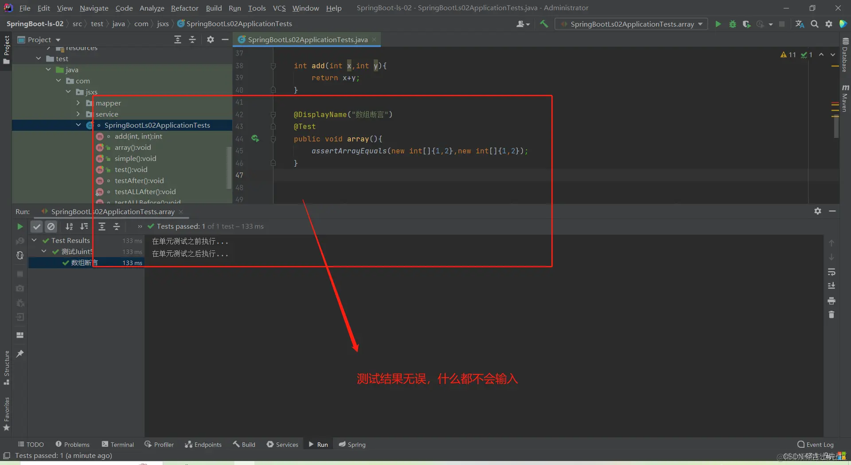Open the VCS menu

279,8
